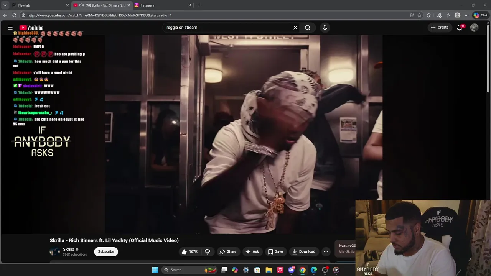The width and height of the screenshot is (491, 276).
Task: Dislike the video with thumbs down
Action: pos(208,251)
